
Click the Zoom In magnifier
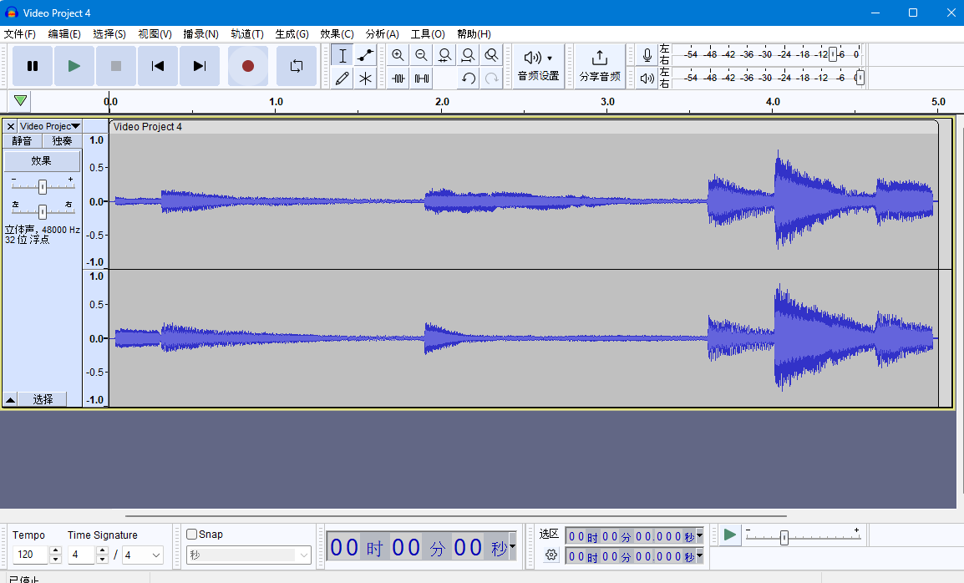click(398, 55)
